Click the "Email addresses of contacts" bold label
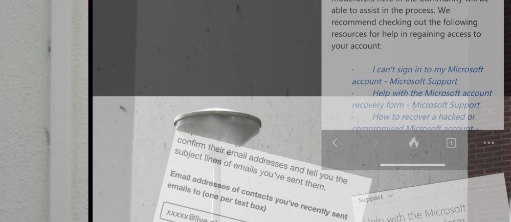The width and height of the screenshot is (511, 222). [x=257, y=195]
